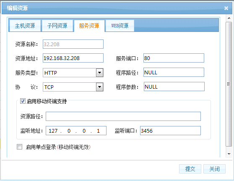Screen dimensions: 234x181
Task: Click the 程序路径 NULL input field
Action: (x=174, y=72)
